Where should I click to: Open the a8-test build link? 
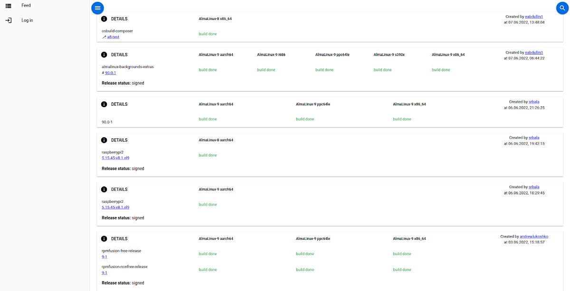click(x=113, y=36)
